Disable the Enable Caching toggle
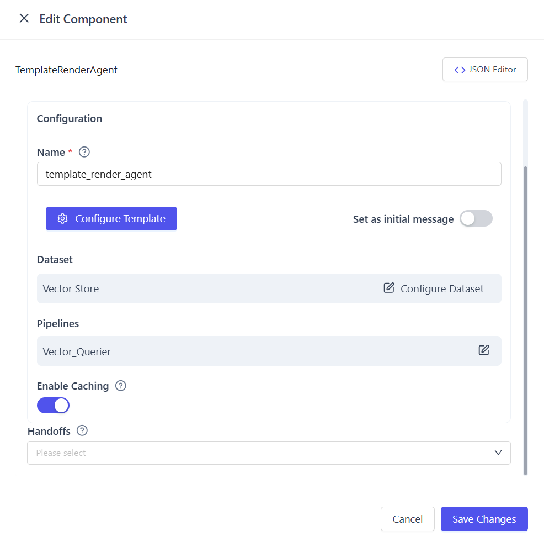This screenshot has width=544, height=546. (53, 406)
